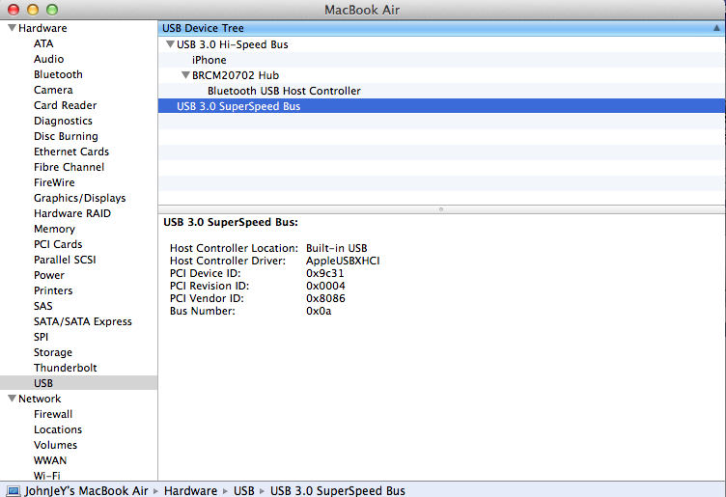
Task: Collapse the Network section triangle
Action: tap(13, 399)
